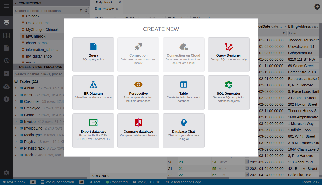
Task: Click the Export database icon
Action: [93, 123]
